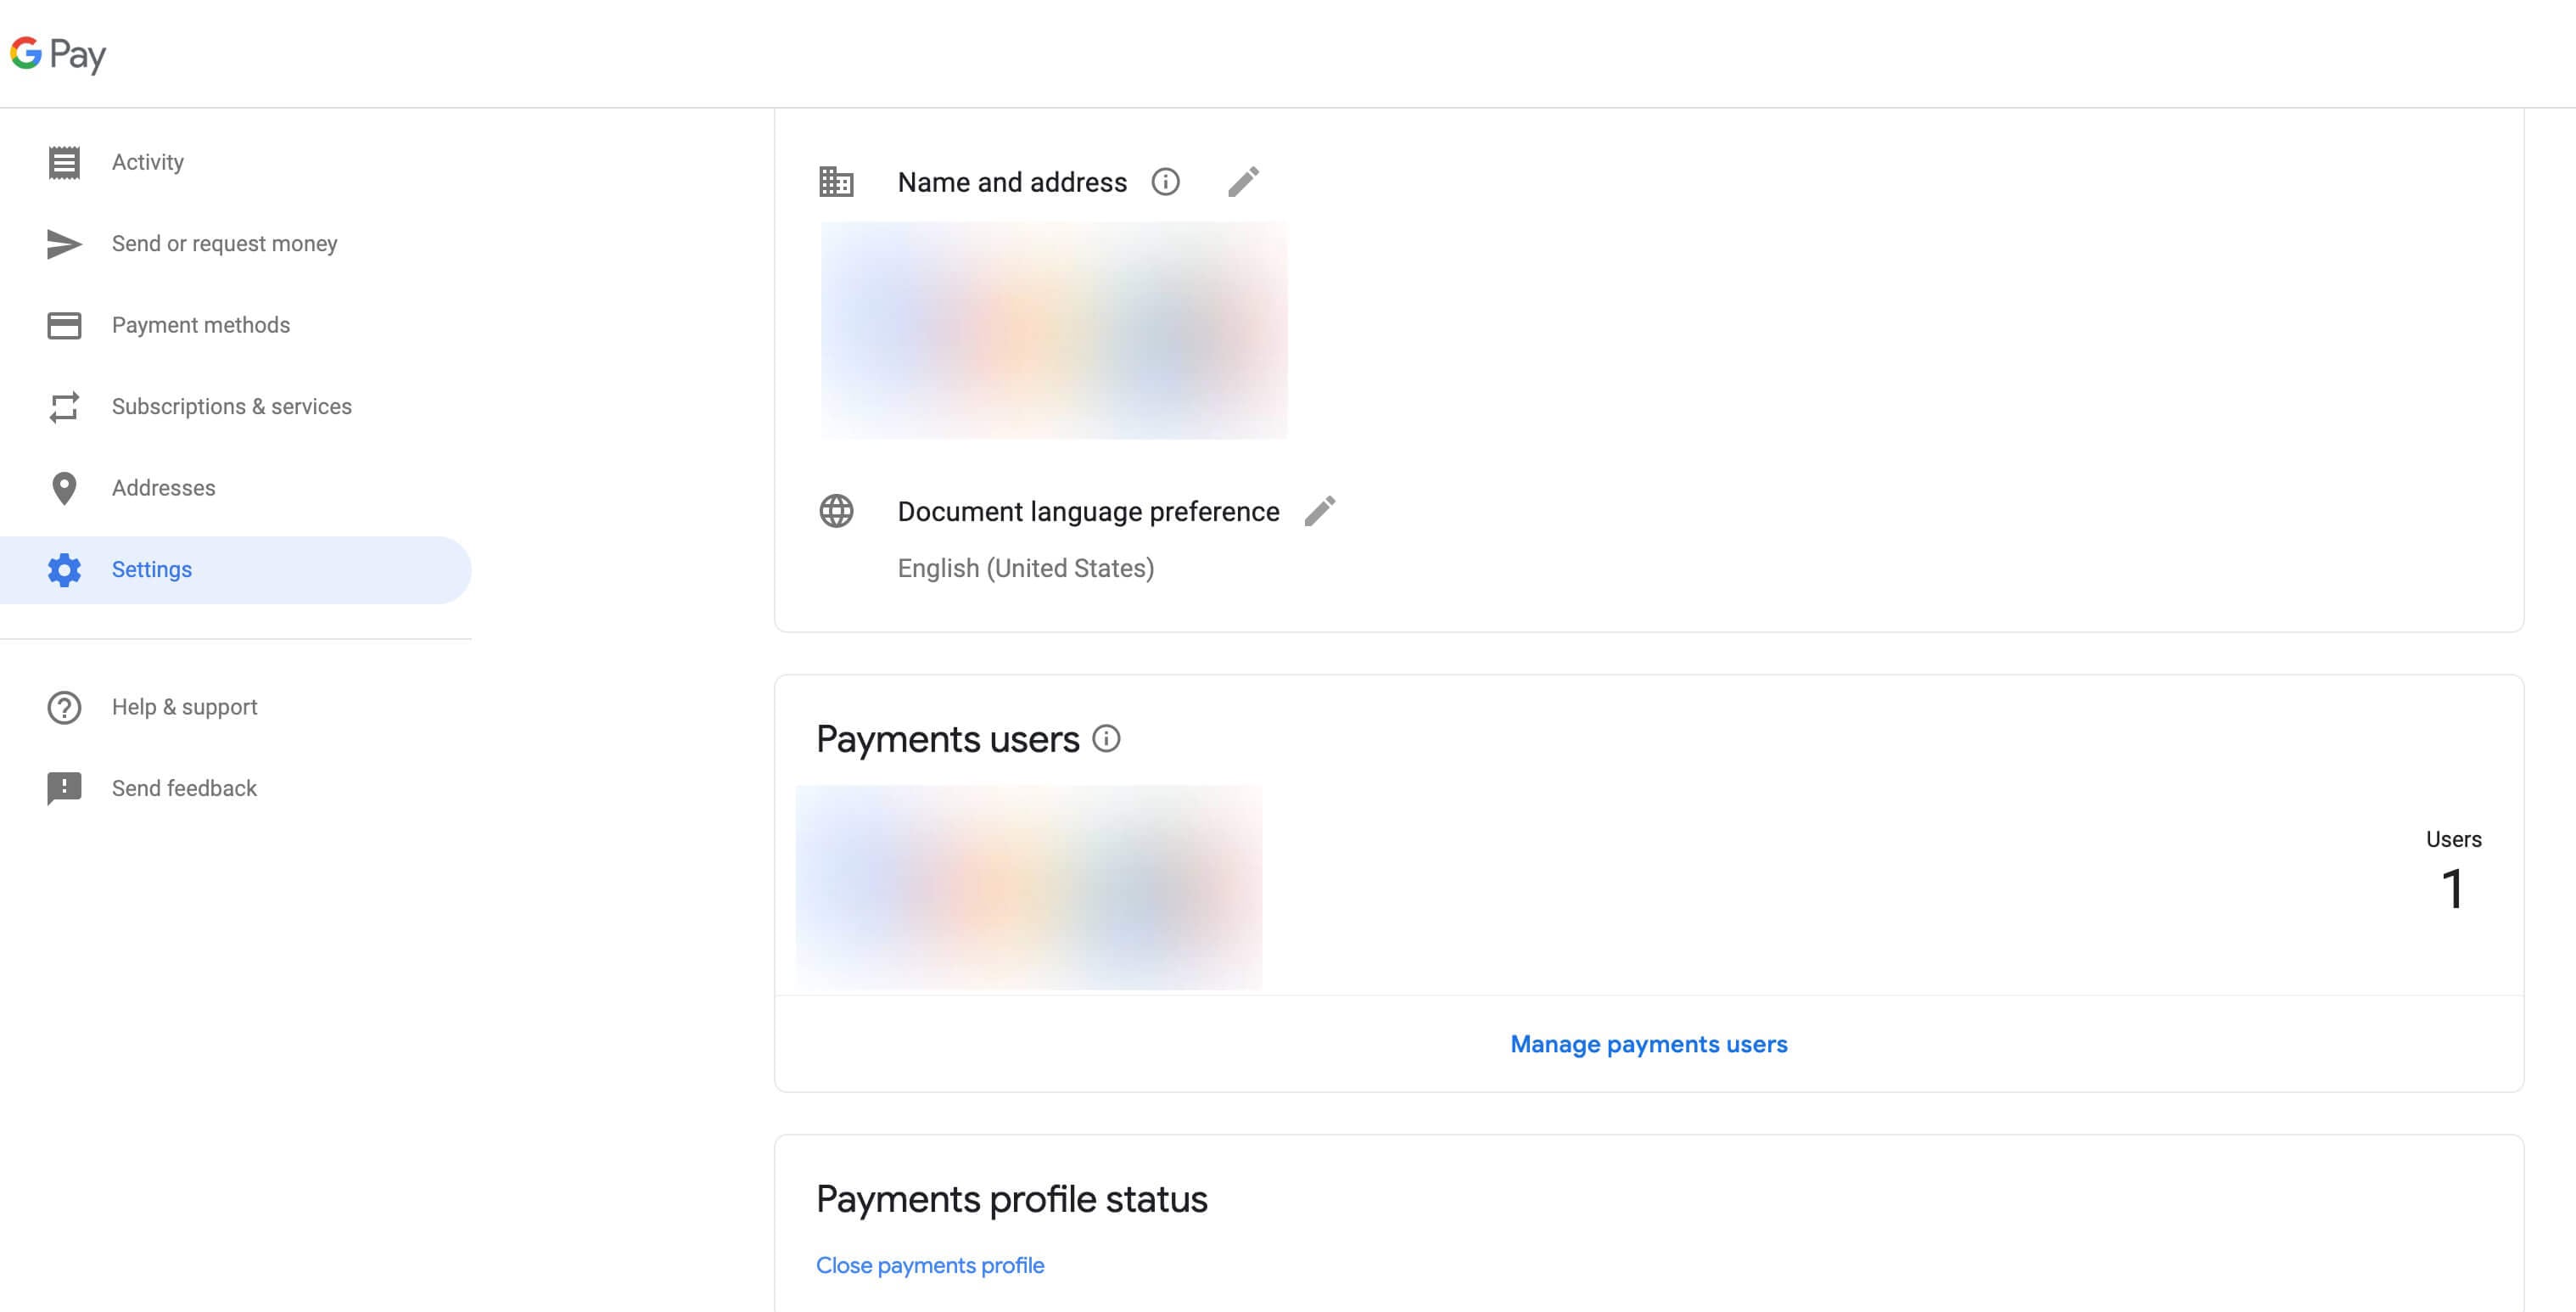Show info for Name and address
Image resolution: width=2576 pixels, height=1312 pixels.
click(1165, 182)
